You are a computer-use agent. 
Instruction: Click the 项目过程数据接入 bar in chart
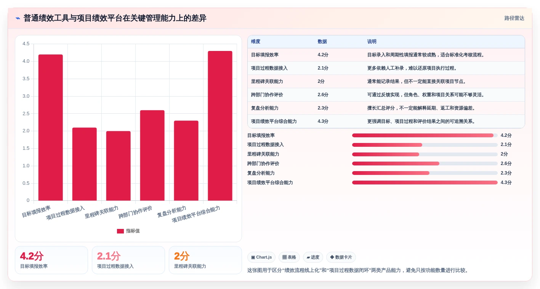[85, 164]
